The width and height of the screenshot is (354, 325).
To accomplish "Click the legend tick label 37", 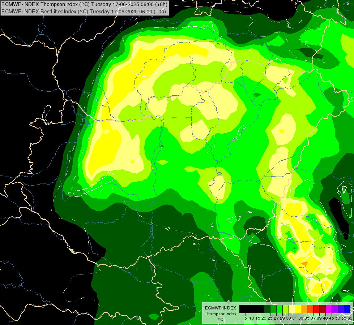I will click(313, 318).
